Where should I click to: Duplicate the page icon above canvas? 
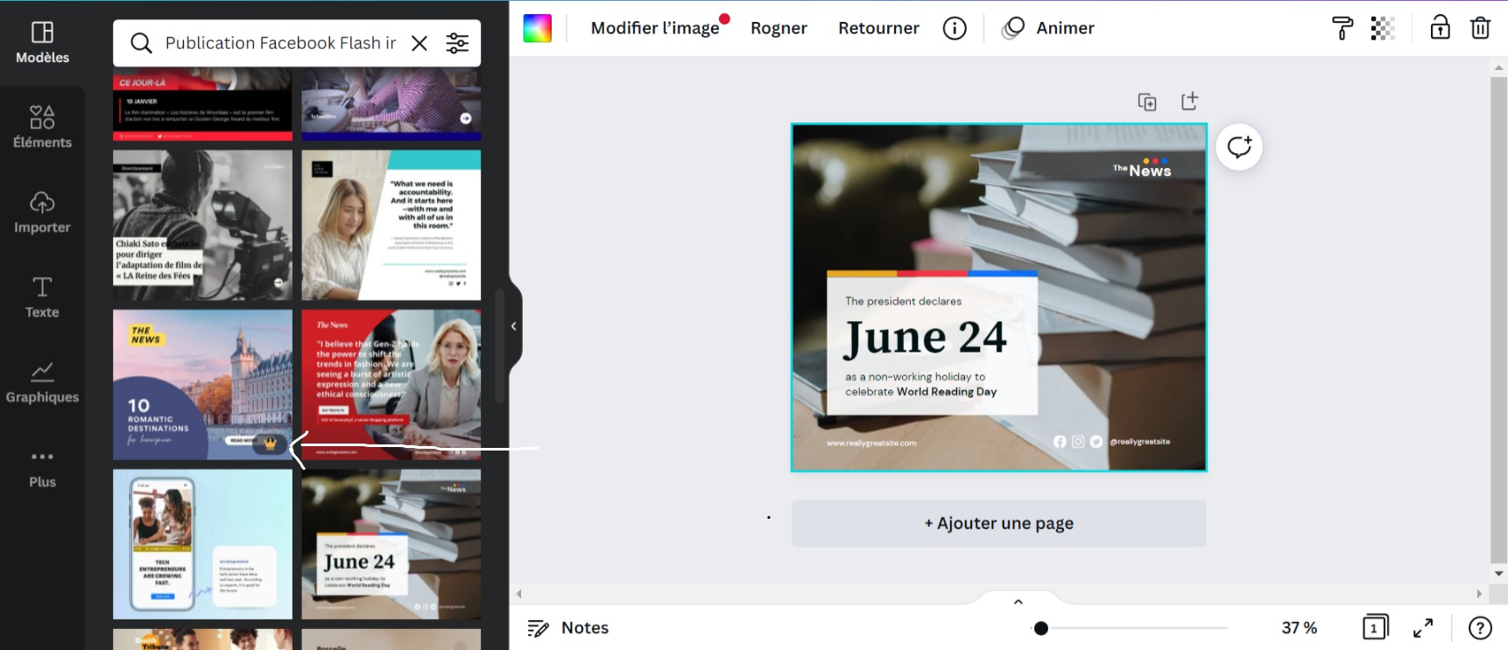pos(1147,101)
